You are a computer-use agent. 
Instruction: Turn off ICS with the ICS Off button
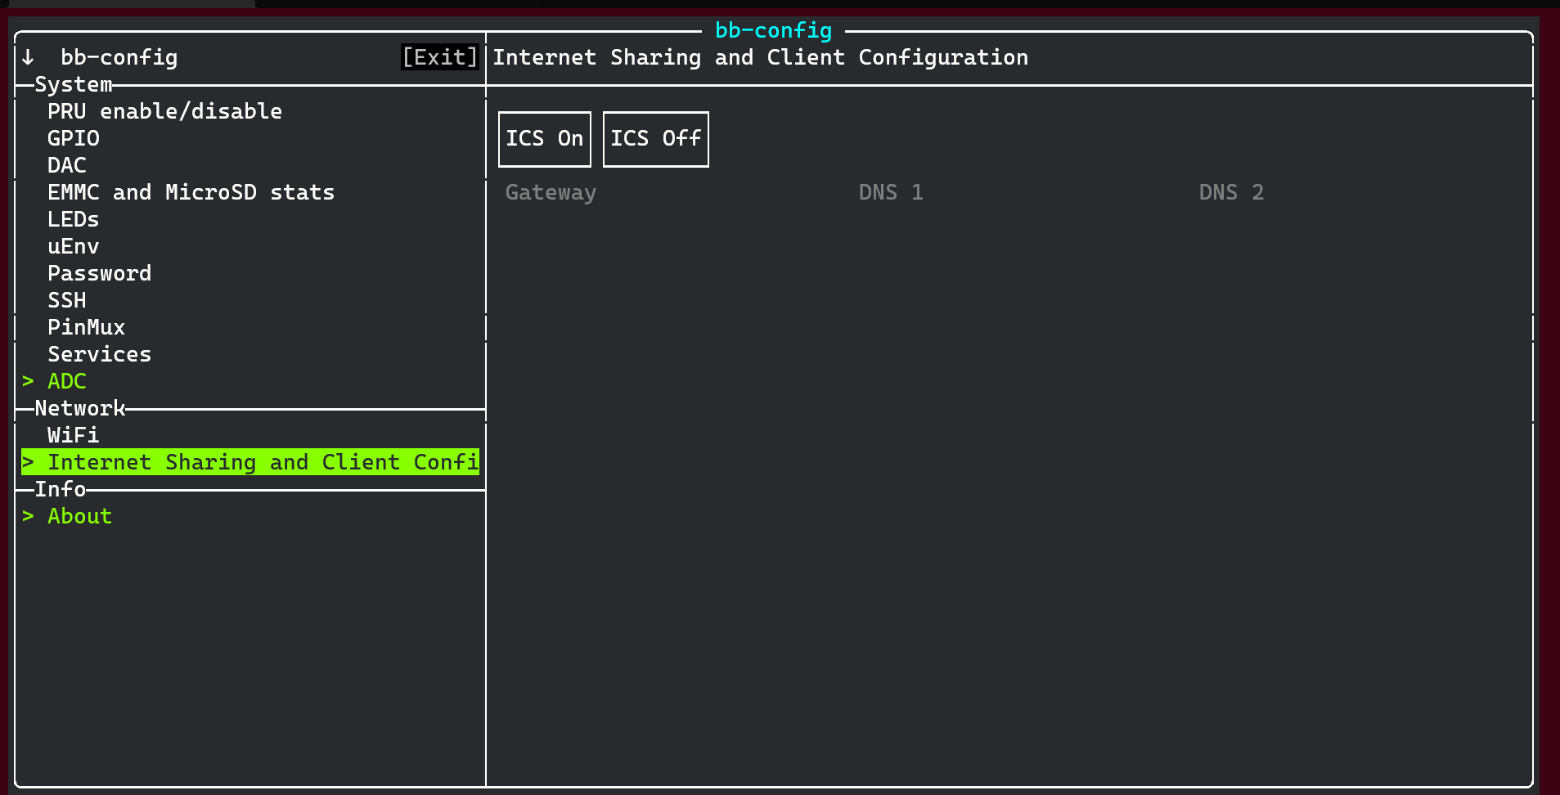coord(655,139)
